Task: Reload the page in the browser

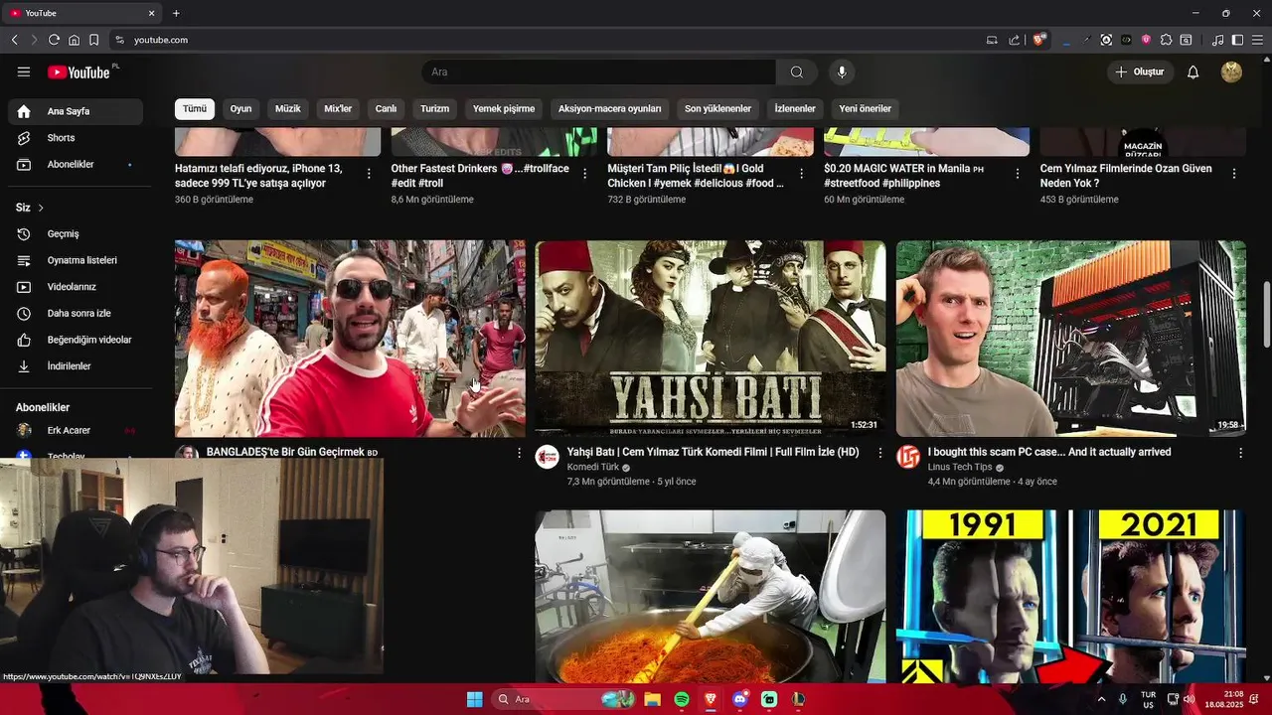Action: pyautogui.click(x=54, y=40)
